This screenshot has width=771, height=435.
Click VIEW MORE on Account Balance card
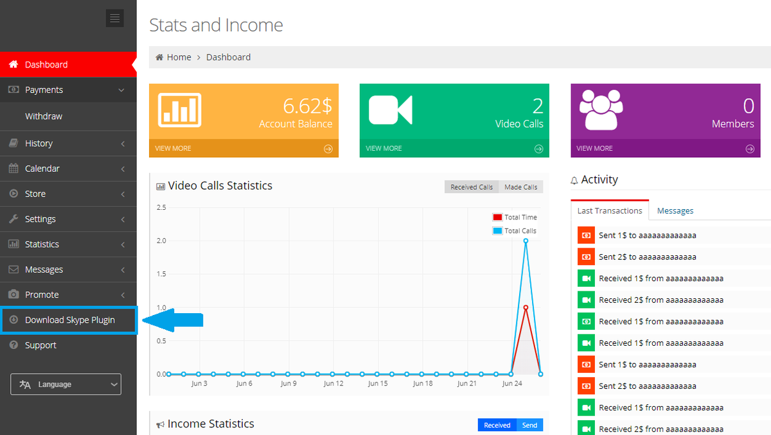click(x=173, y=148)
